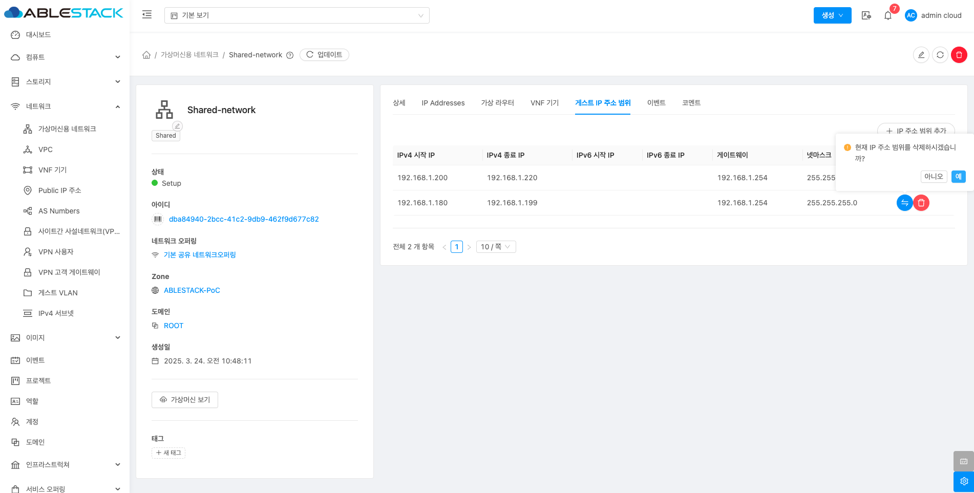Open the settings gear at bottom right
974x493 pixels.
(x=963, y=481)
